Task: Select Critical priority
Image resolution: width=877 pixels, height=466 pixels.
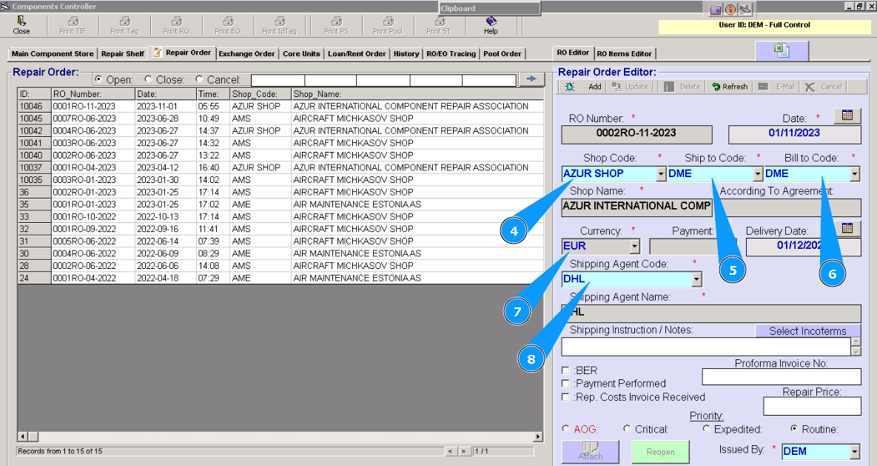Action: tap(627, 428)
